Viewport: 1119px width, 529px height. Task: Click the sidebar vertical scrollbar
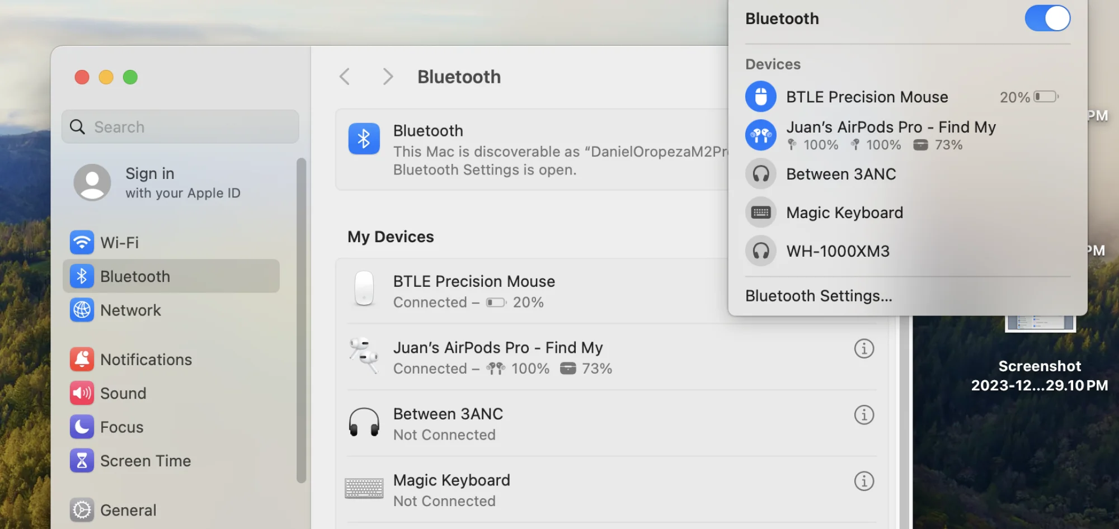(302, 319)
